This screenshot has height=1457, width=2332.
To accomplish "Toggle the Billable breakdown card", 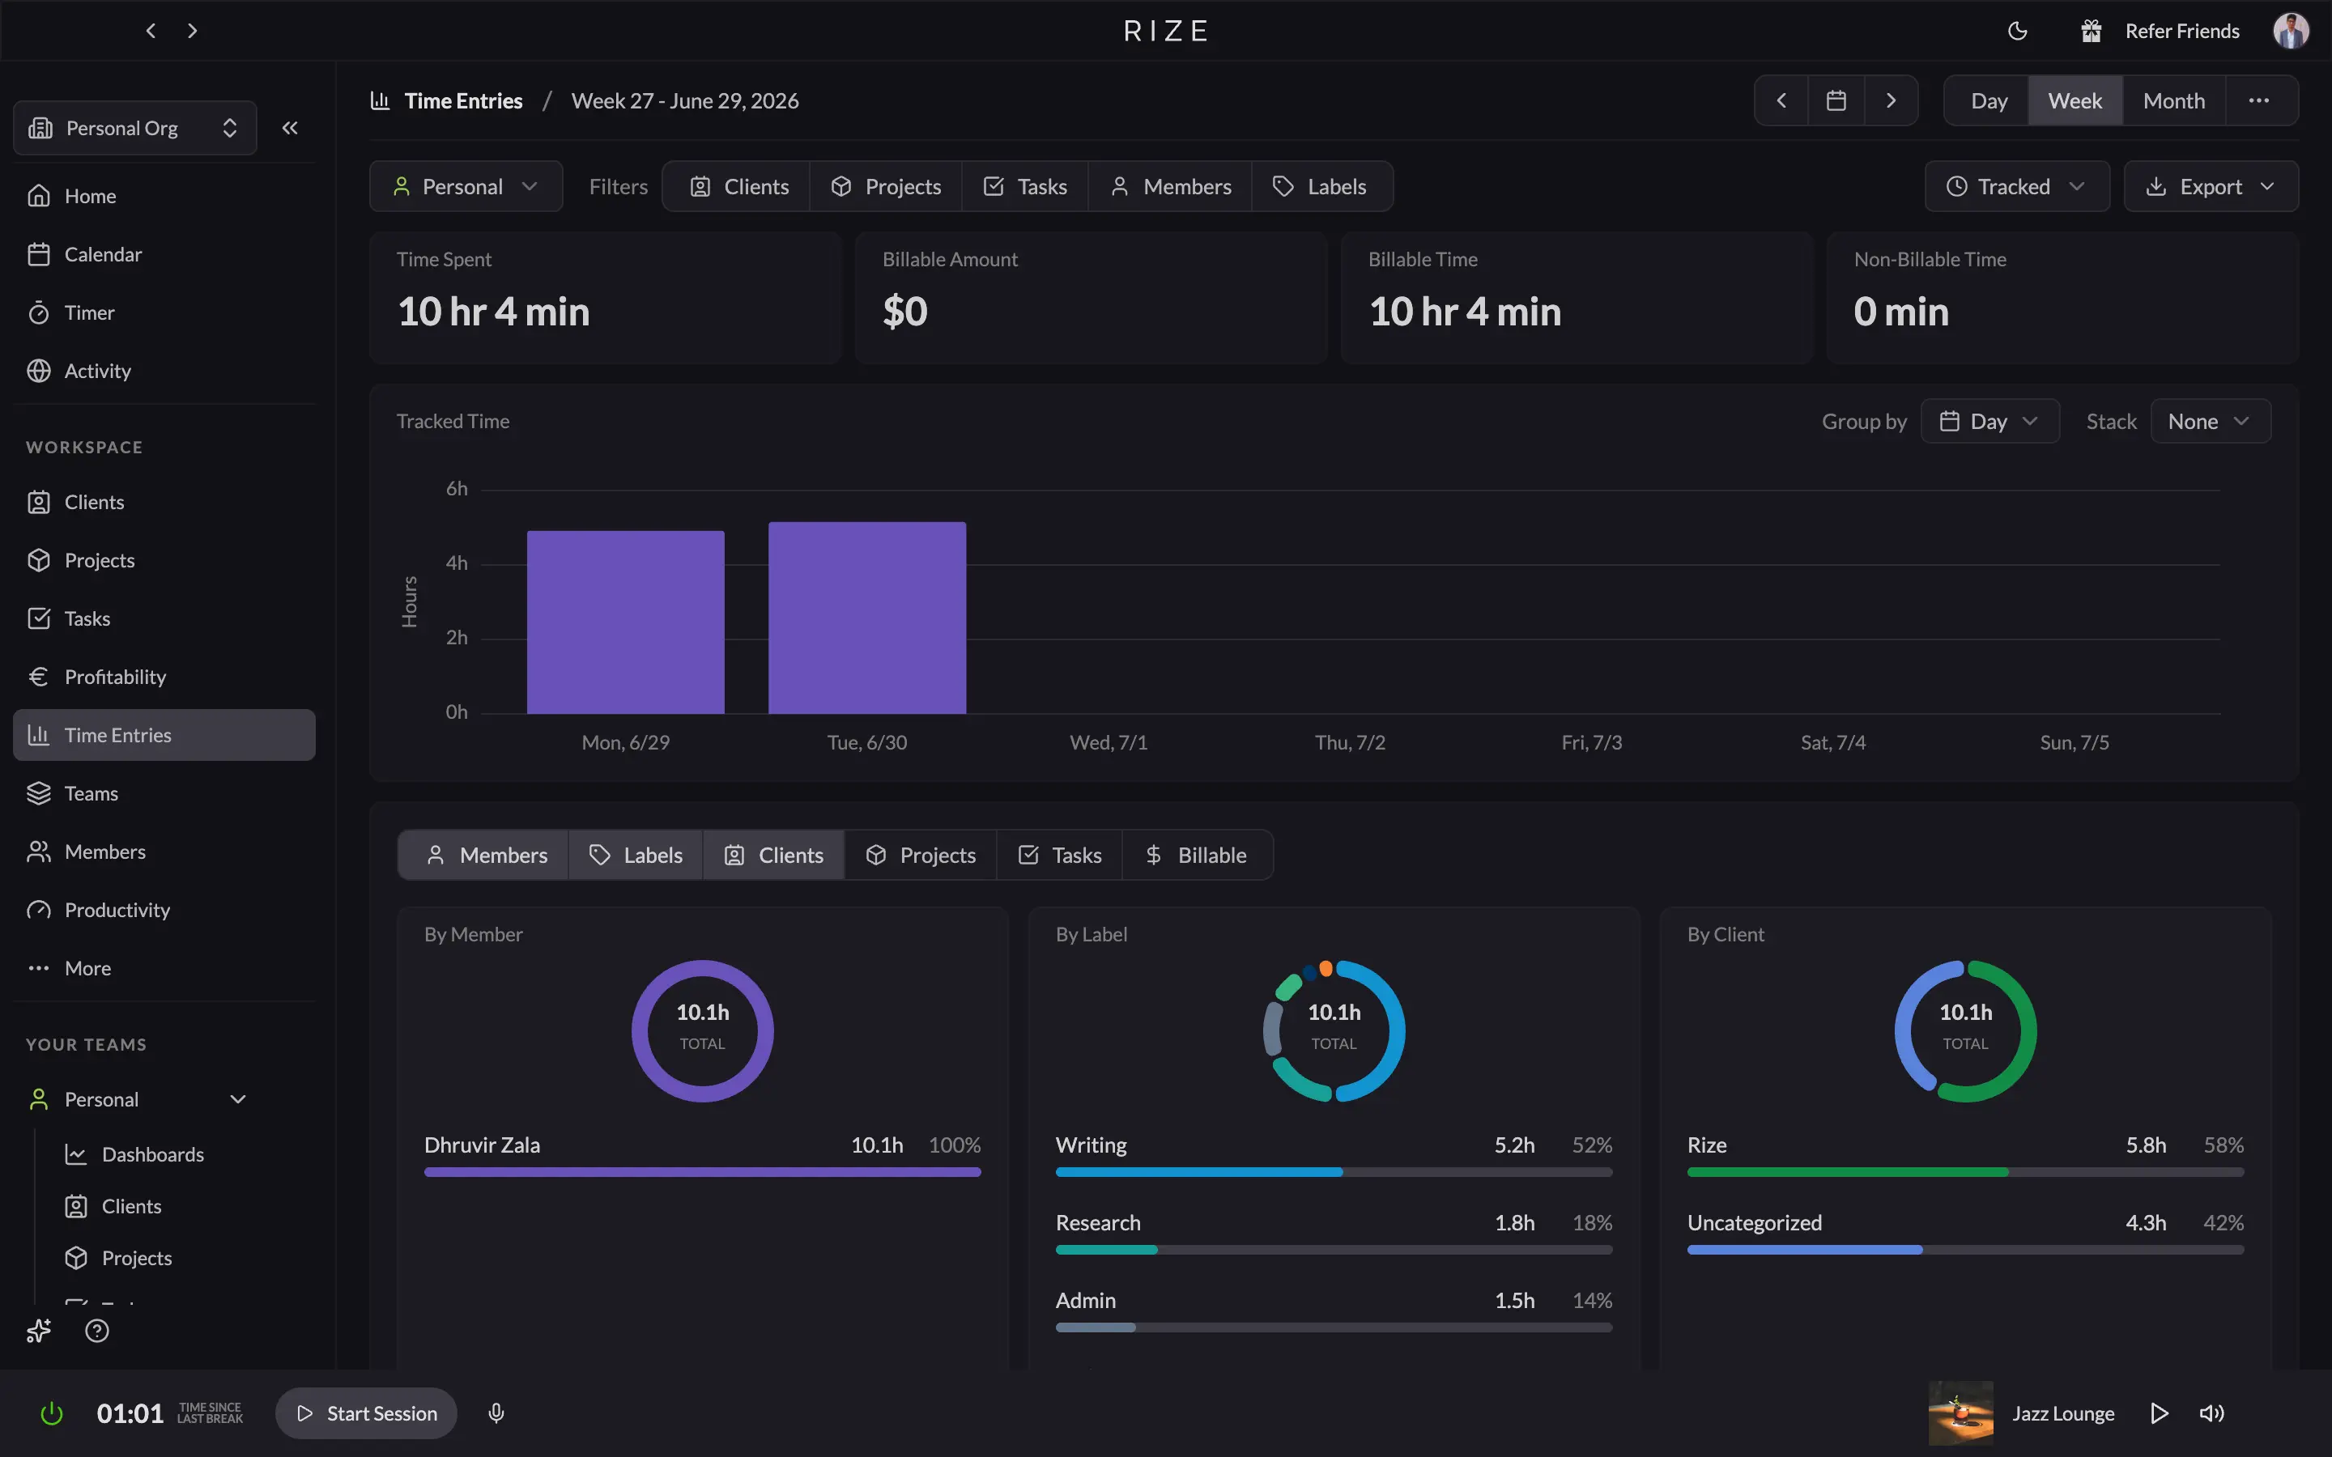I will (x=1198, y=855).
